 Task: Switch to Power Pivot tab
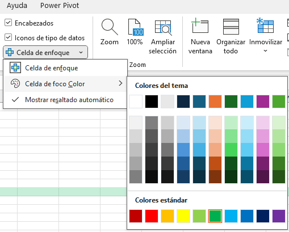[60, 6]
